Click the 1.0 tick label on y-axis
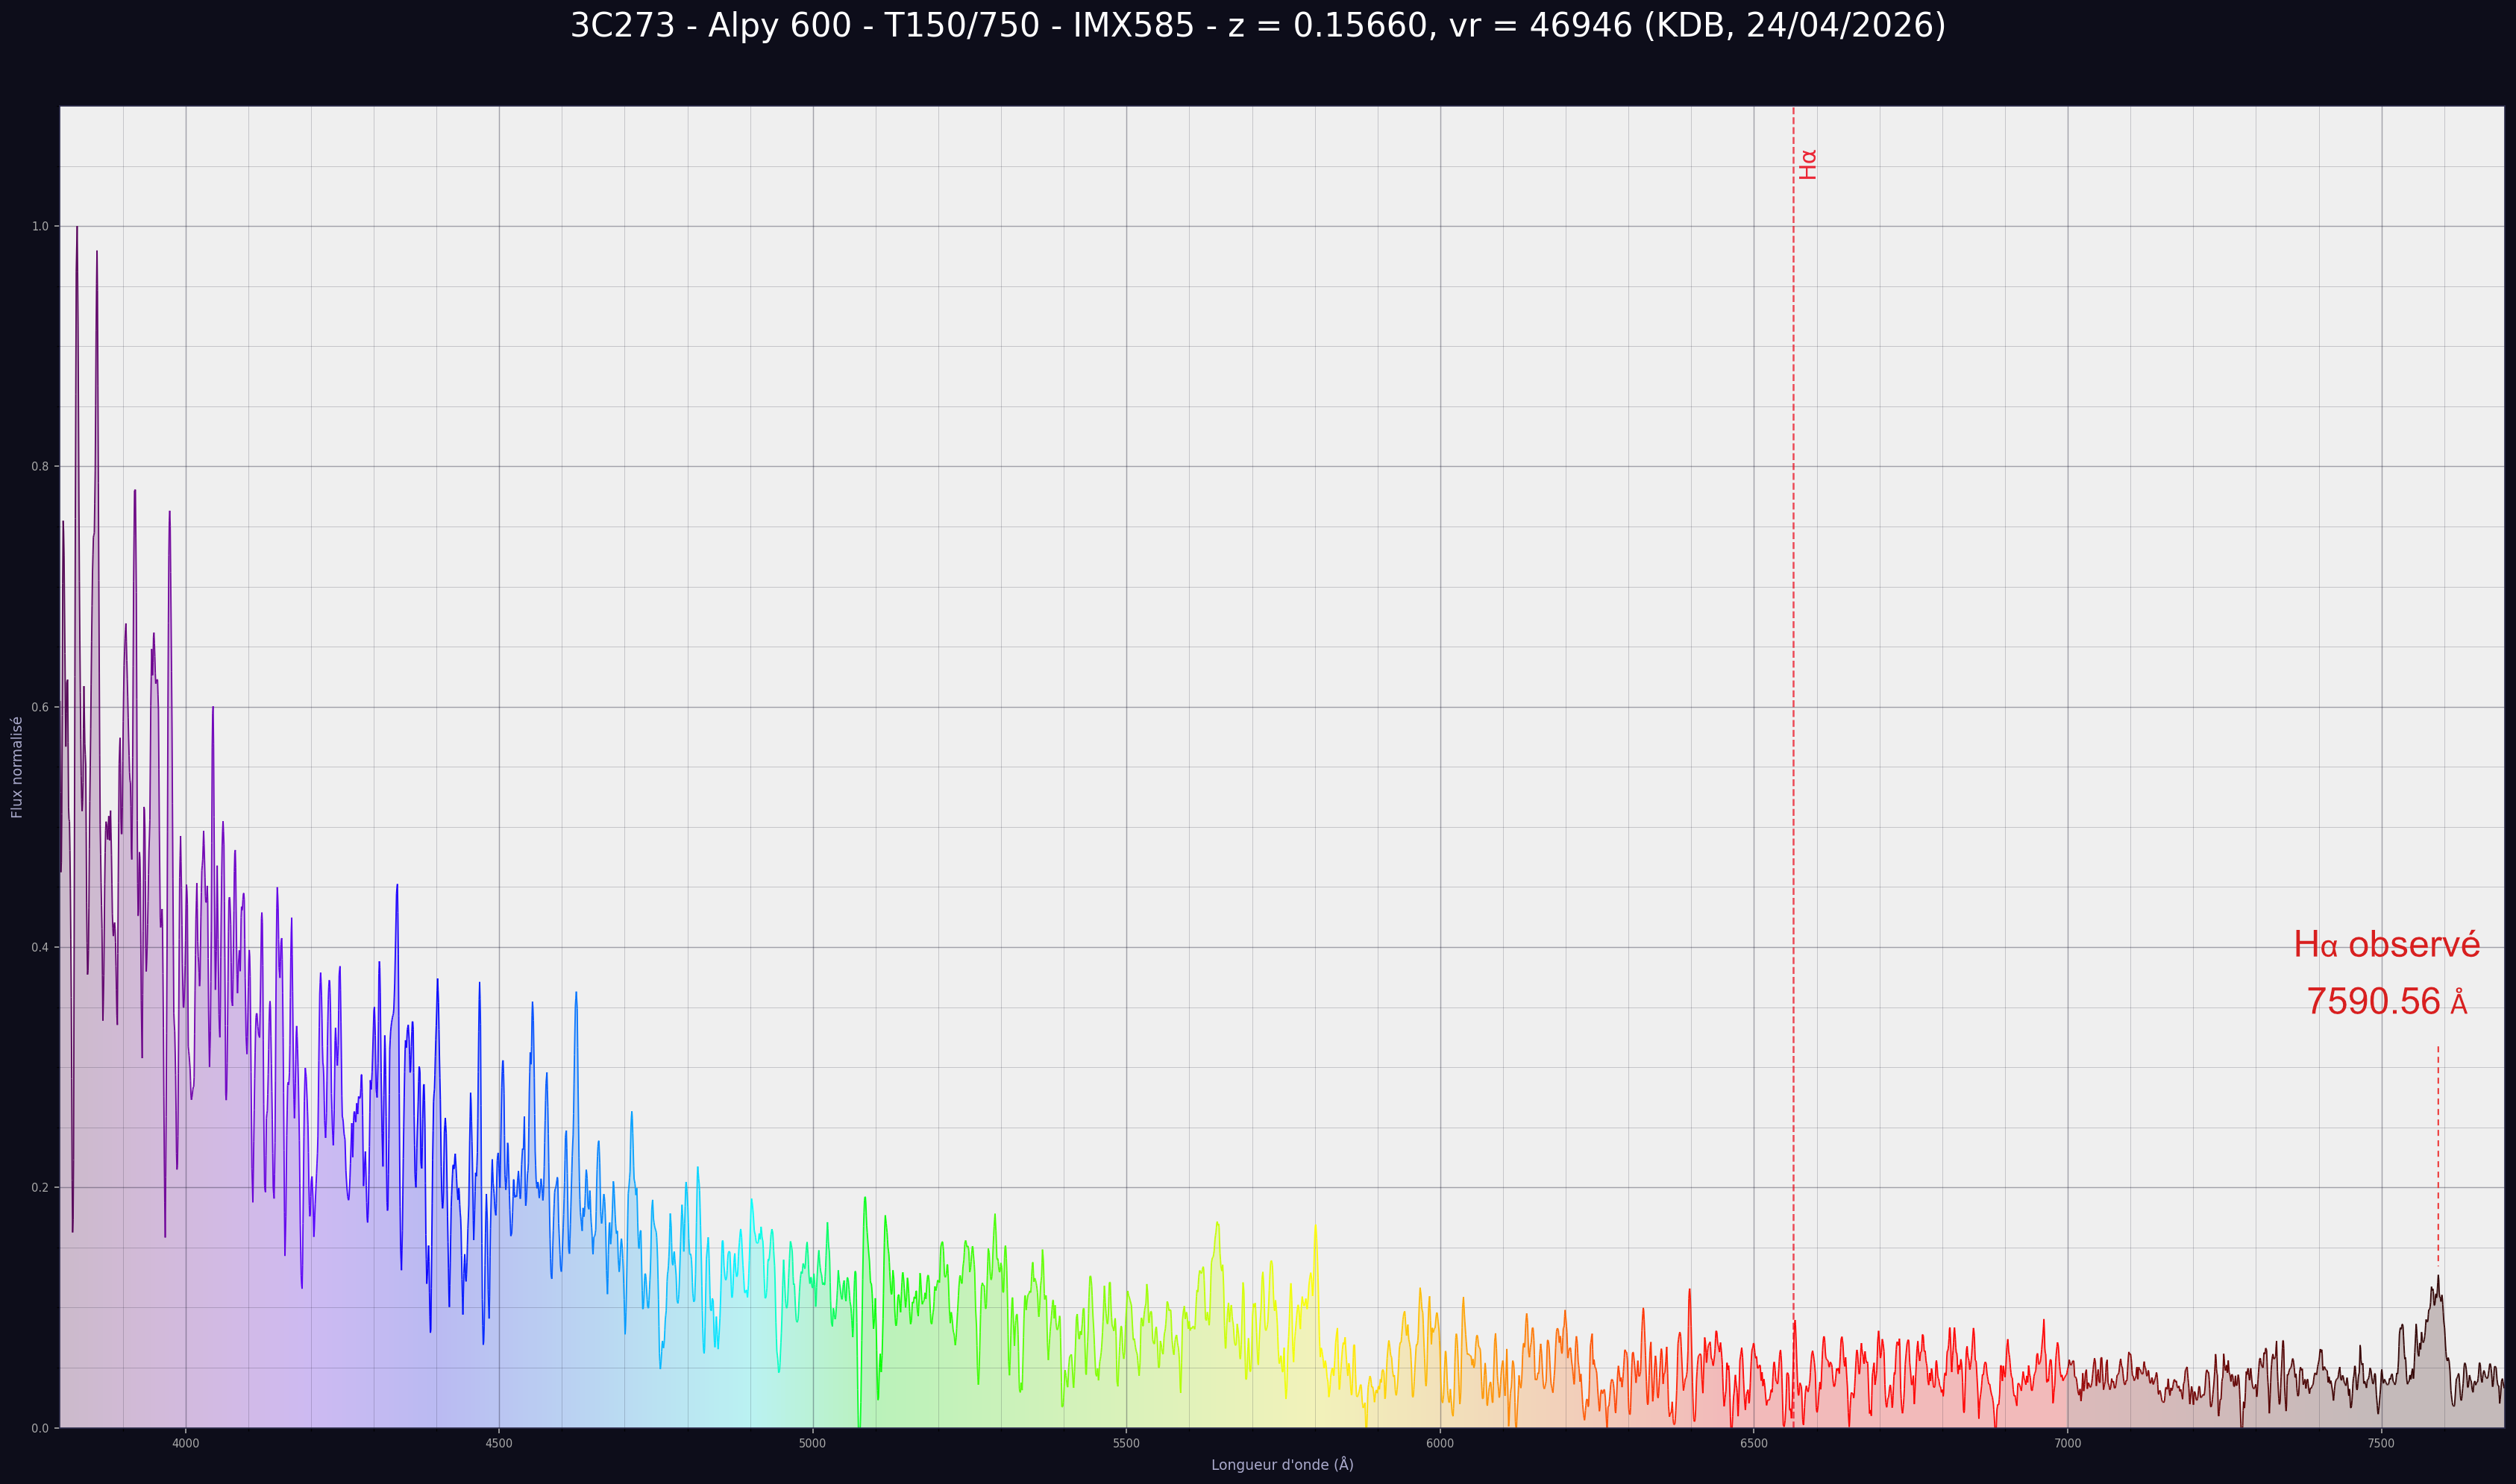Screen dimensions: 2516x1484 (x=40, y=226)
